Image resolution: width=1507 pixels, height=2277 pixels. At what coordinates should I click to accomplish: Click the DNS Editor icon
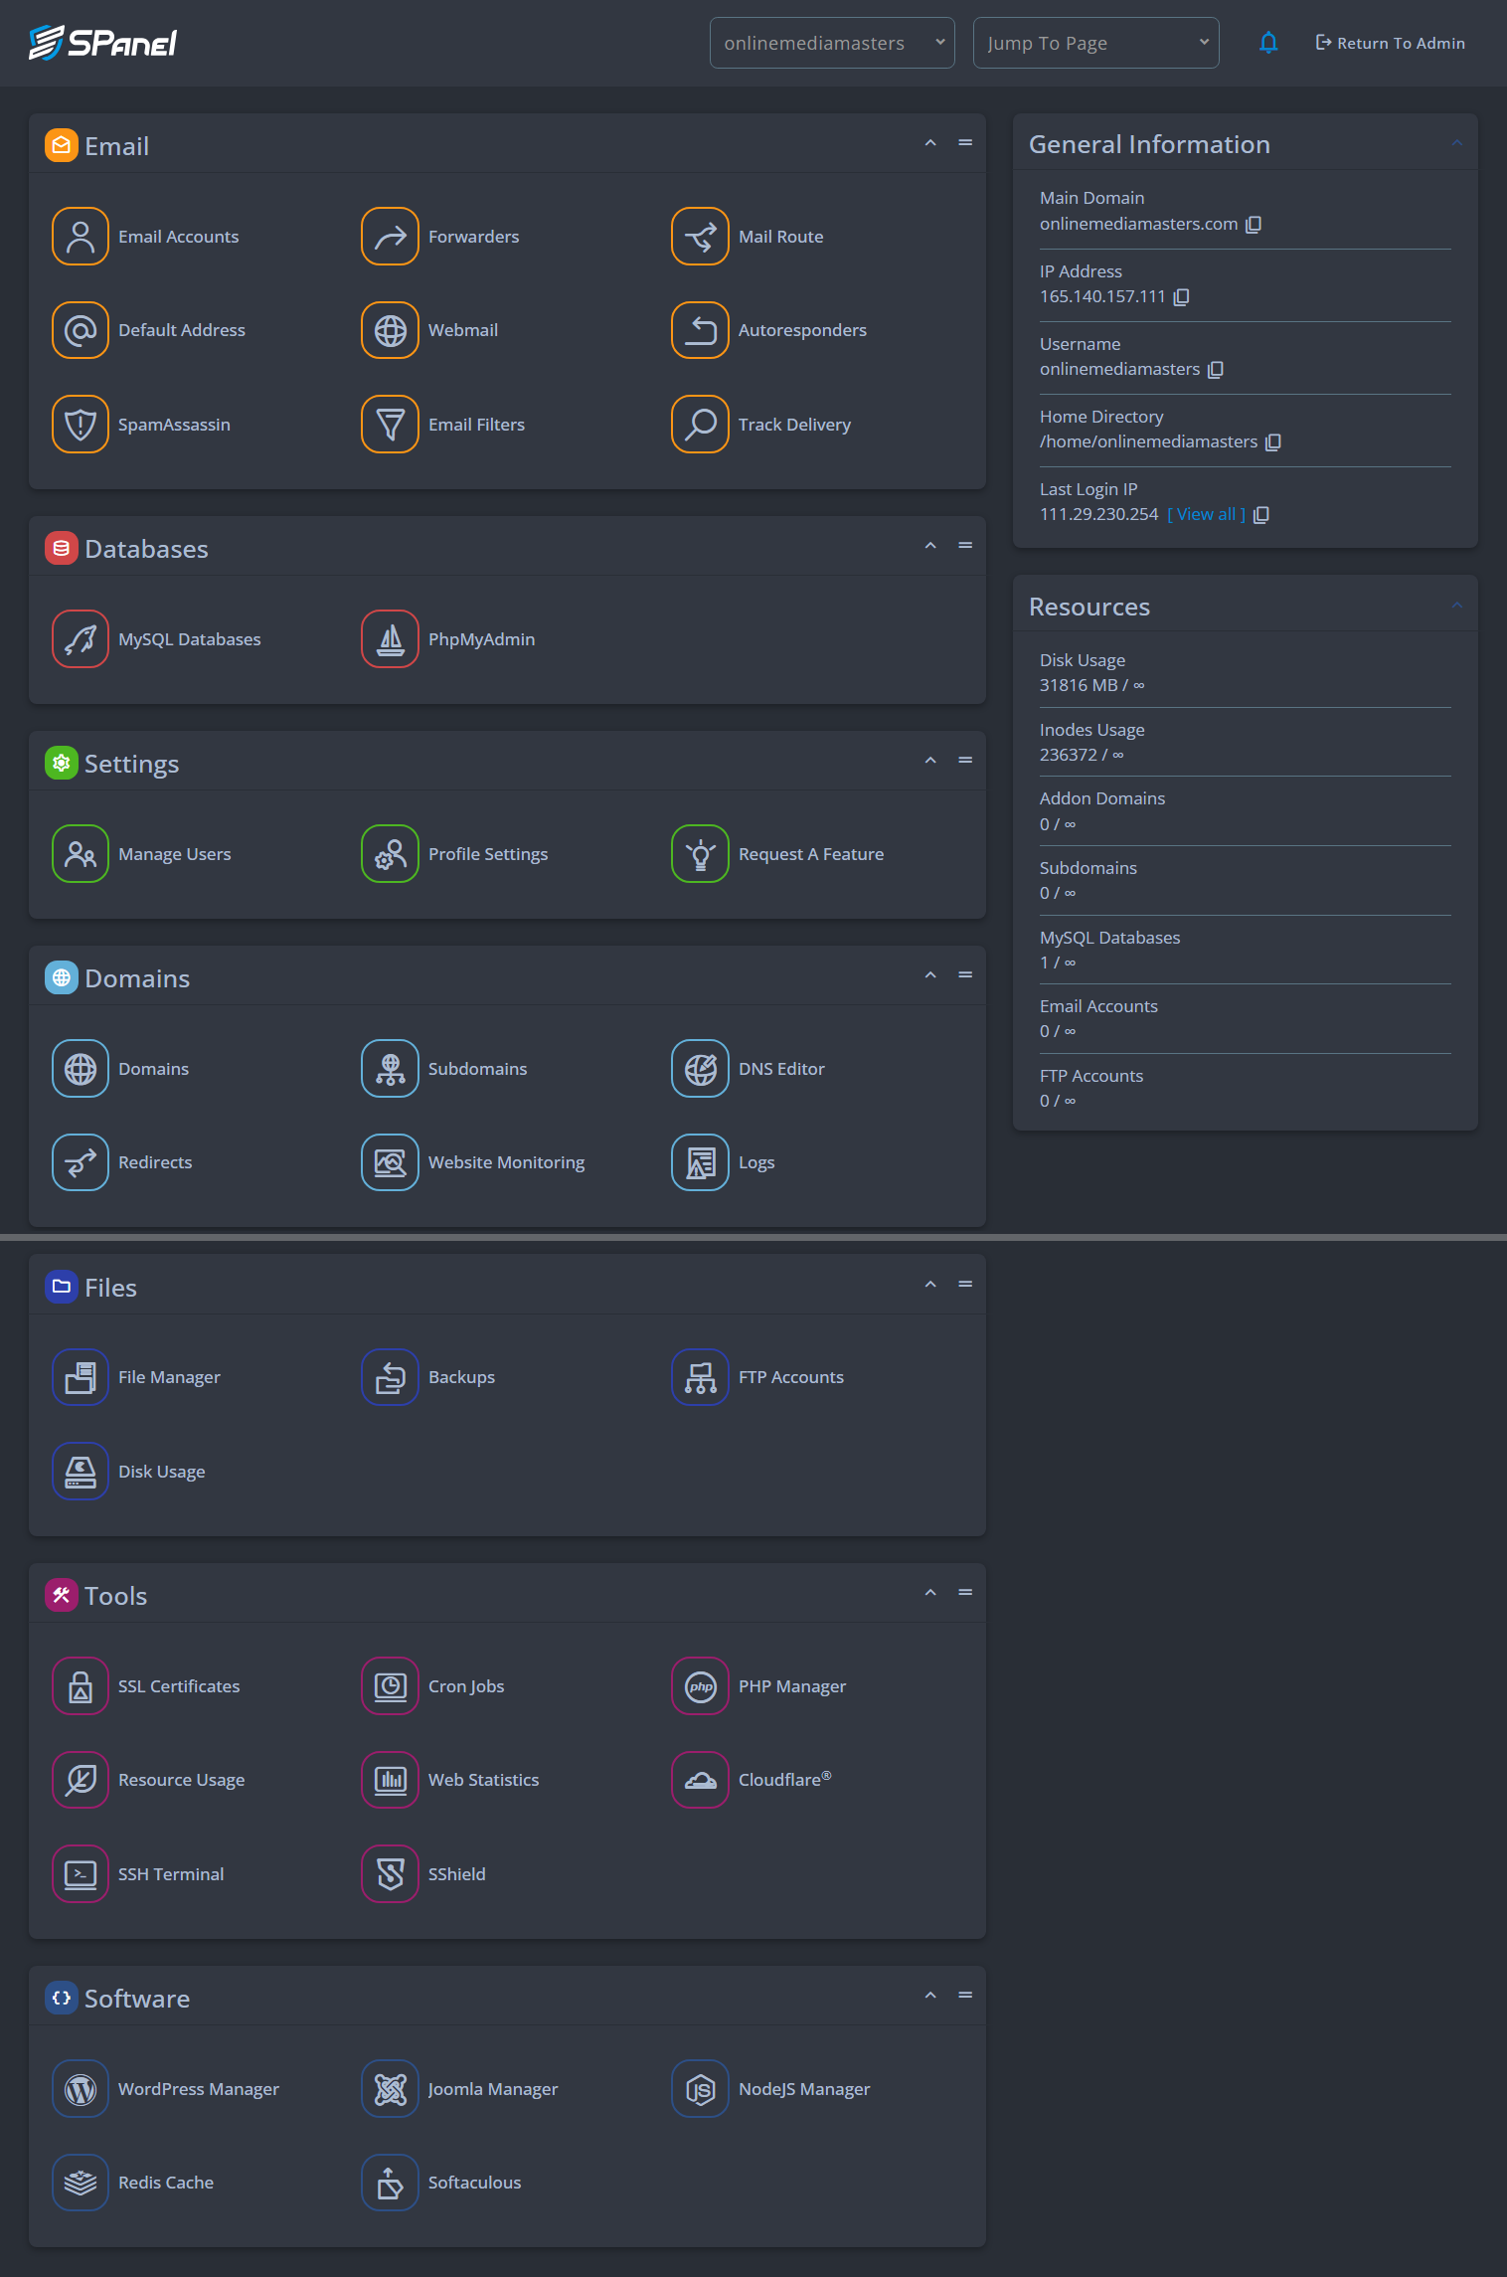click(700, 1069)
